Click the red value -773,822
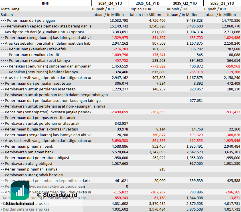The width and height of the screenshot is (241, 212). point(158,66)
